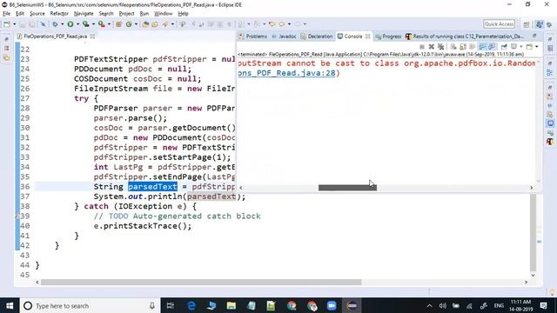Expand the Back history dropdown arrow
This screenshot has height=313, width=557.
pyautogui.click(x=289, y=24)
